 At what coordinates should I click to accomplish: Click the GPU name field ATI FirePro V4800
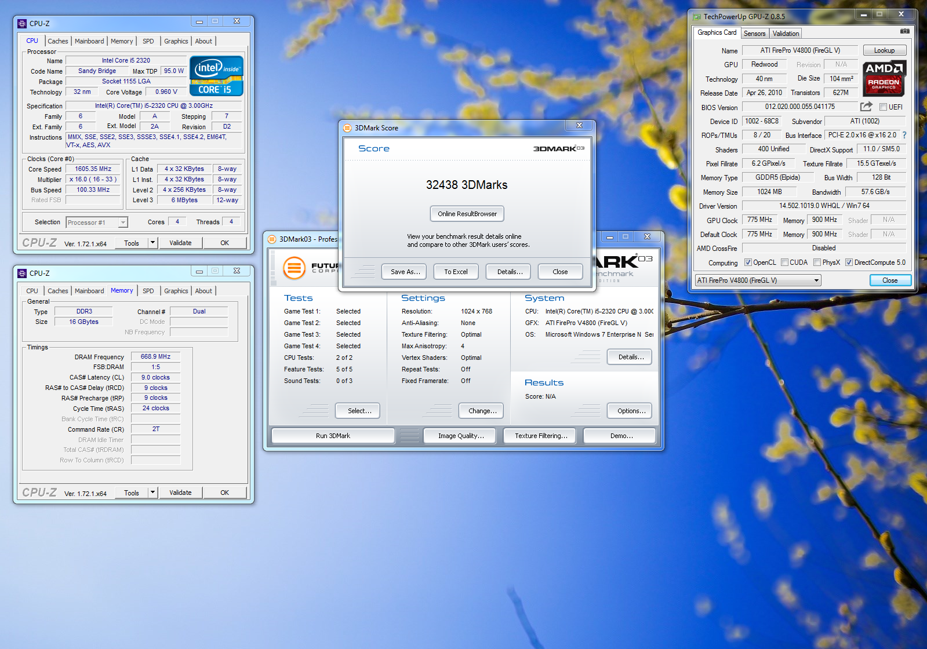(800, 50)
